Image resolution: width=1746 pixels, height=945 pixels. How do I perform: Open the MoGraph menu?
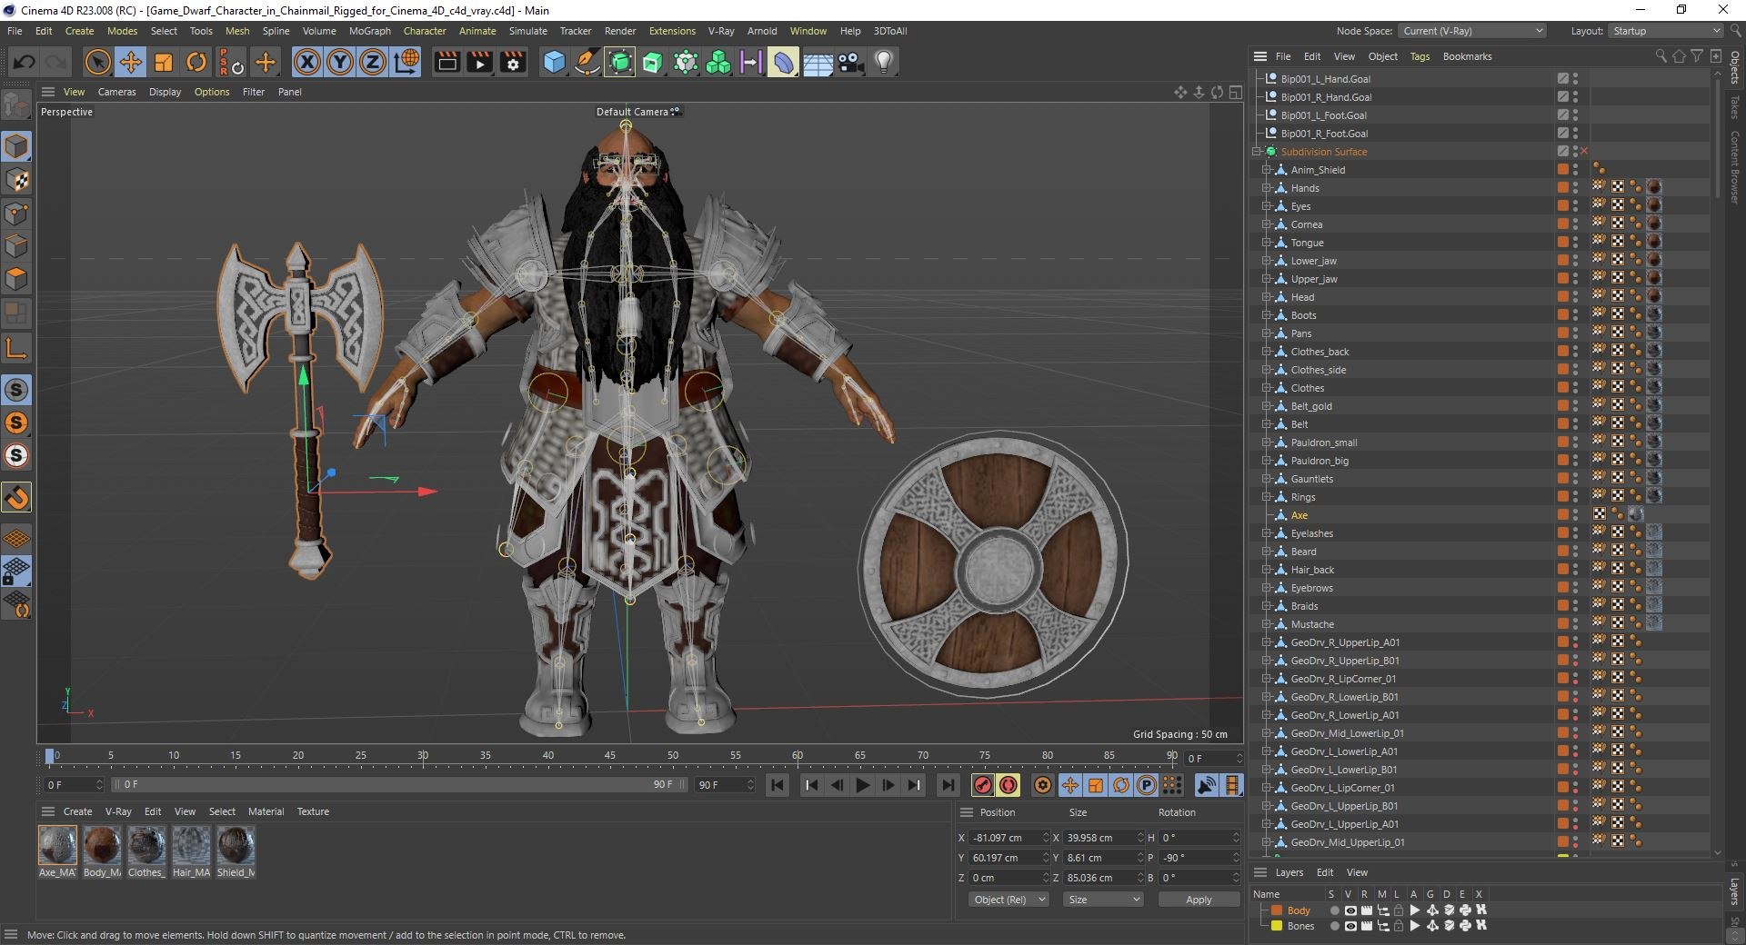pos(370,31)
